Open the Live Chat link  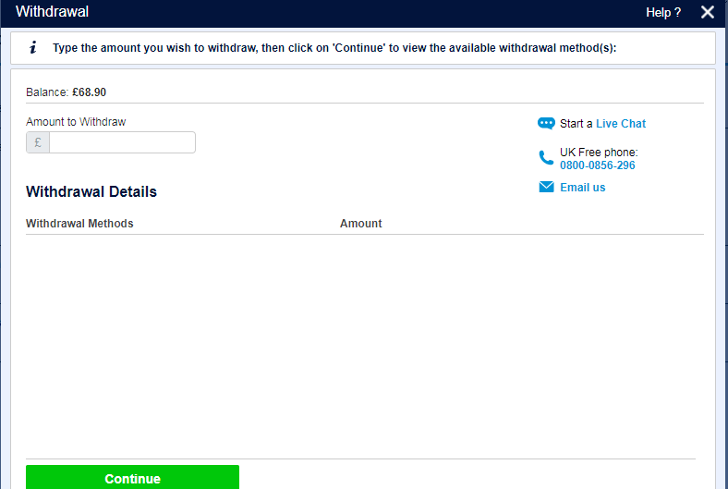tap(621, 124)
